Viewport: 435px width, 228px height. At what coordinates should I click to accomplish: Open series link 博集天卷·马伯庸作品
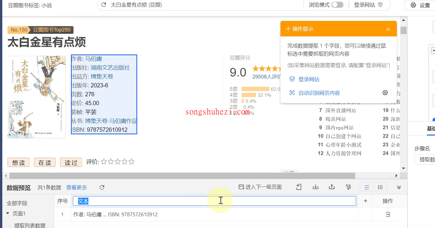[111, 121]
